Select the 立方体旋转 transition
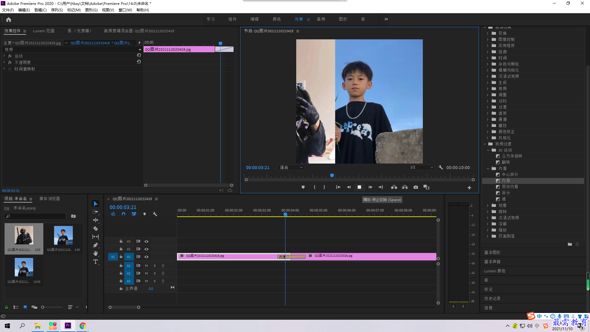 tap(512, 156)
